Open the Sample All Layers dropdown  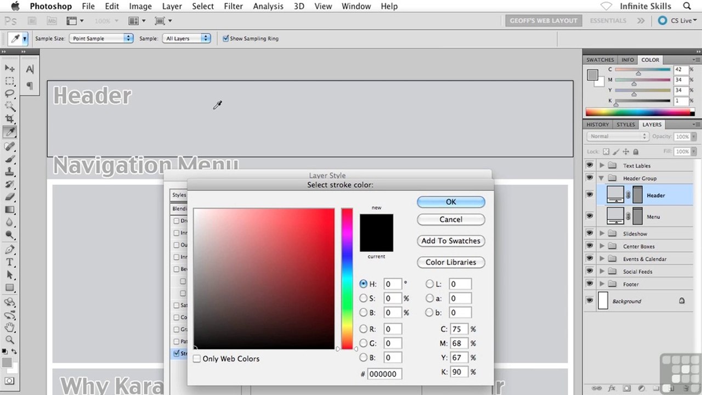186,38
